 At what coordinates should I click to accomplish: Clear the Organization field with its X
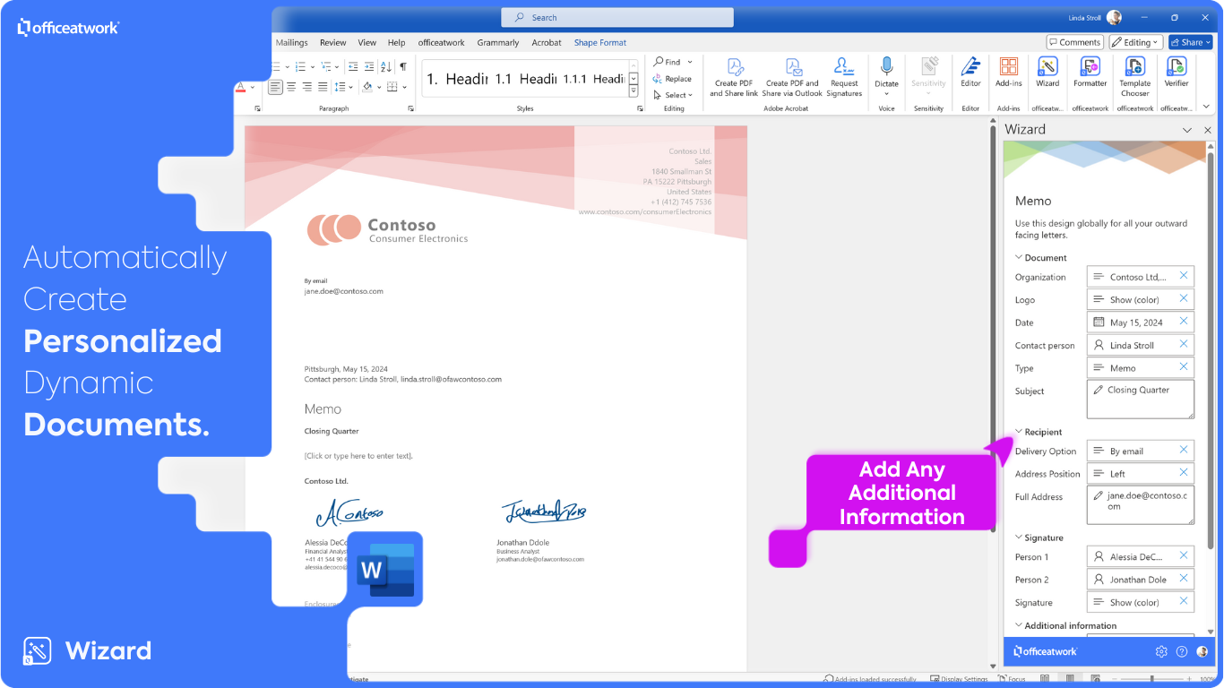1184,276
